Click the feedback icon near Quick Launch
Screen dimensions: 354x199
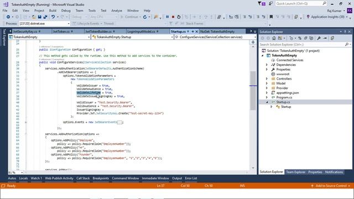(270, 4)
